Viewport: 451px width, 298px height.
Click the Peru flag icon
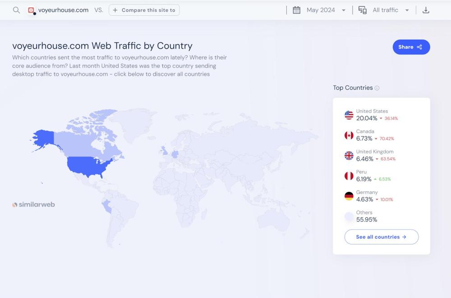click(349, 176)
